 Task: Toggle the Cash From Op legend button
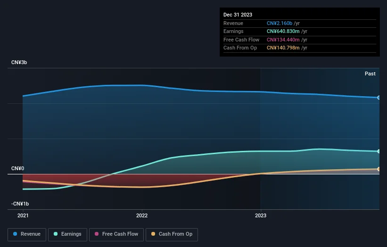[172, 234]
